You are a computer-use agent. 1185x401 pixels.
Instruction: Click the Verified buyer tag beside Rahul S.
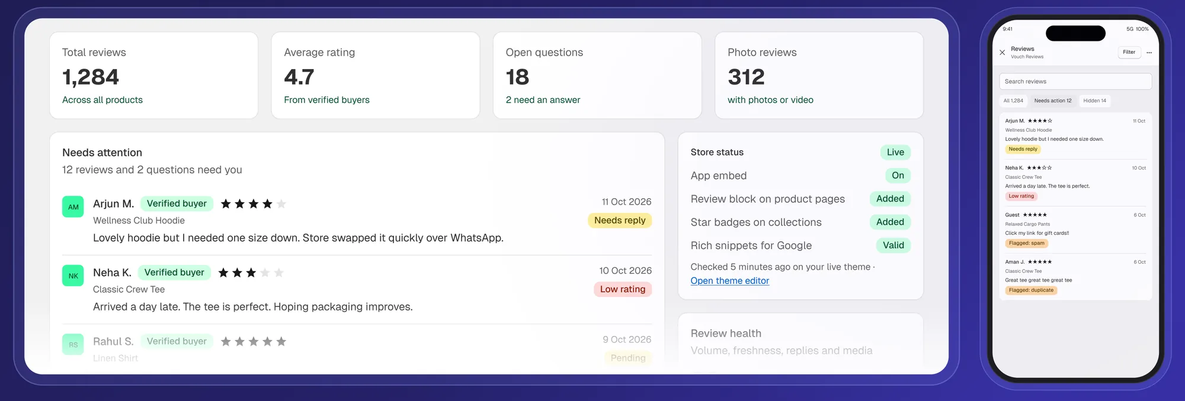[177, 341]
